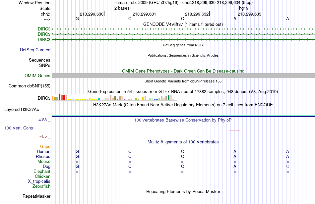Screen dimensions: 315x204
Task: Click the dark green GTEx expression bar
Action: 169,98
